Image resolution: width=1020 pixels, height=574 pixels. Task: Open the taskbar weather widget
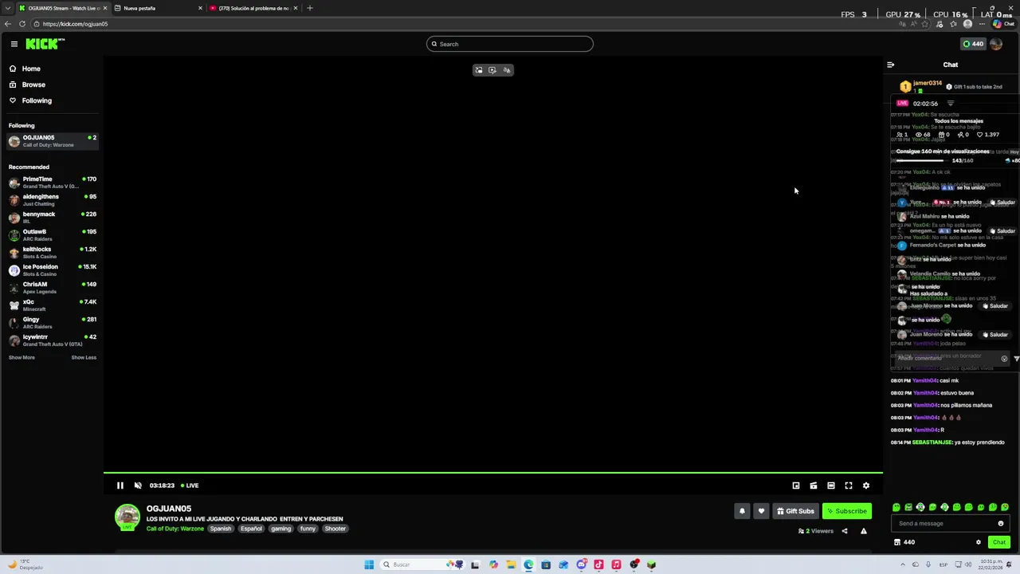coord(25,564)
